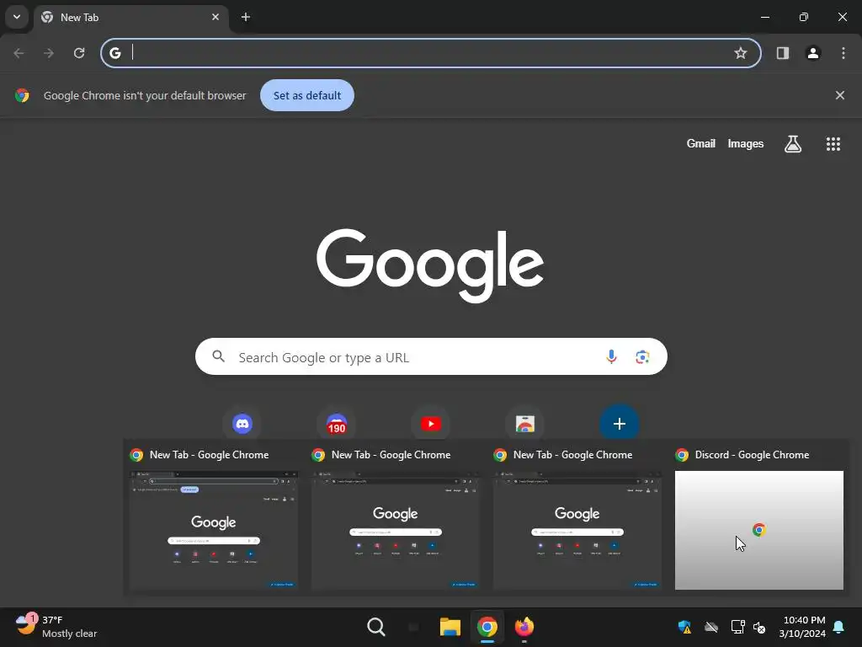Select the New Tab browser tab
The image size is (862, 647).
tap(132, 17)
